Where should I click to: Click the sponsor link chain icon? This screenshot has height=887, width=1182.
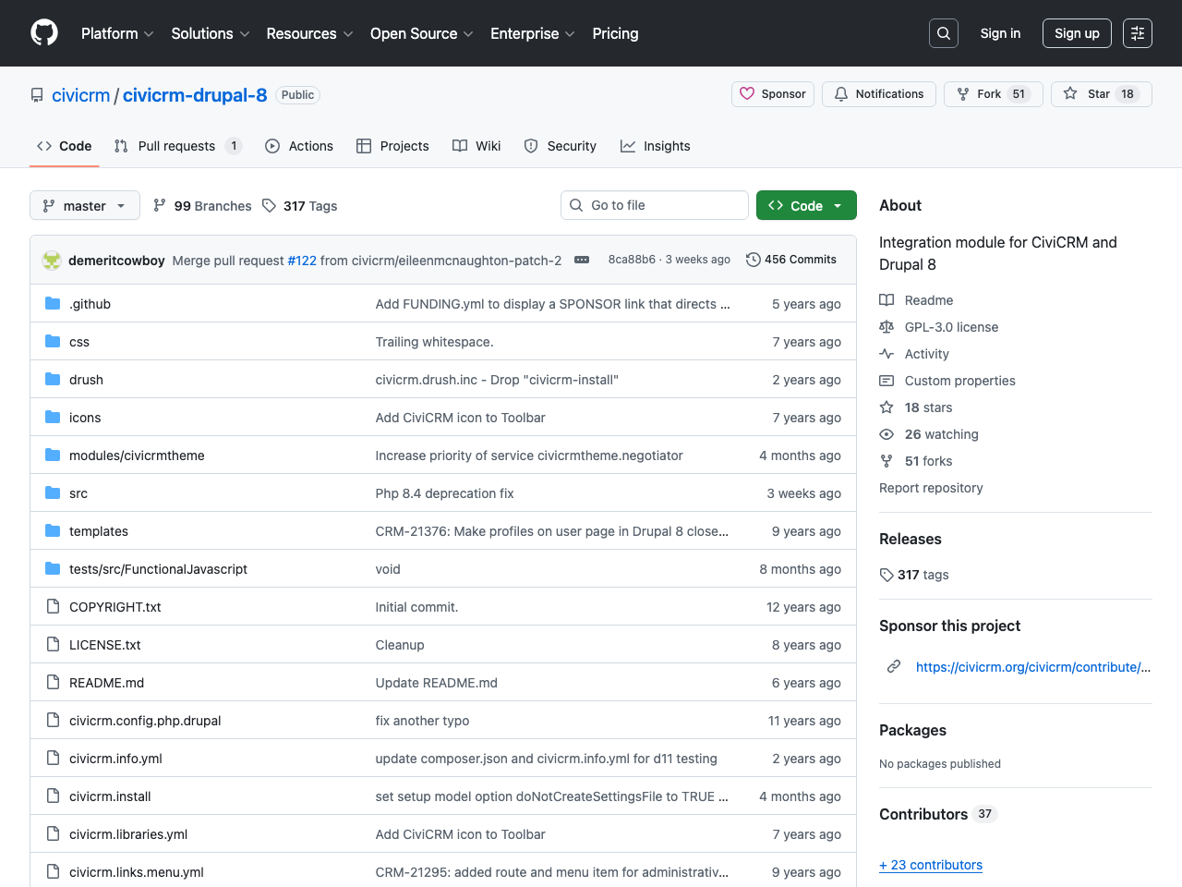[893, 666]
